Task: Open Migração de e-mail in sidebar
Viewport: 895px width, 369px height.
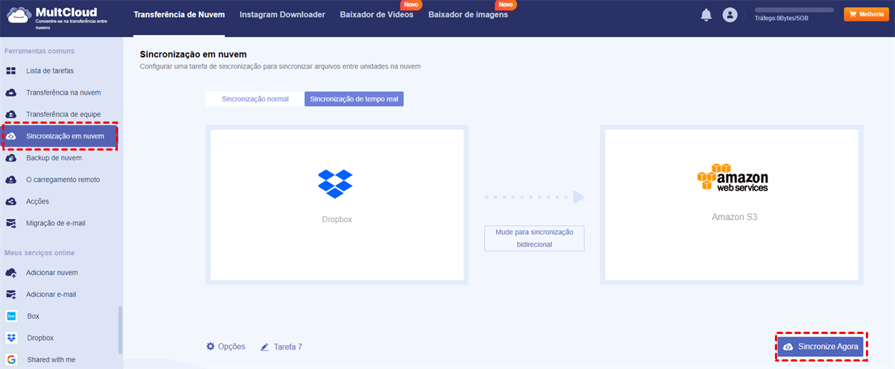Action: (x=56, y=223)
